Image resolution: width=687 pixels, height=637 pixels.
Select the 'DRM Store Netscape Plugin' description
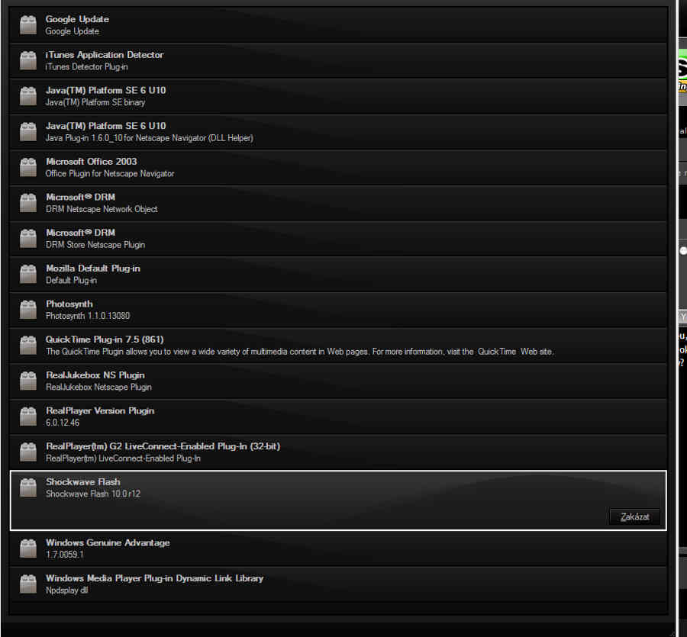(x=95, y=245)
